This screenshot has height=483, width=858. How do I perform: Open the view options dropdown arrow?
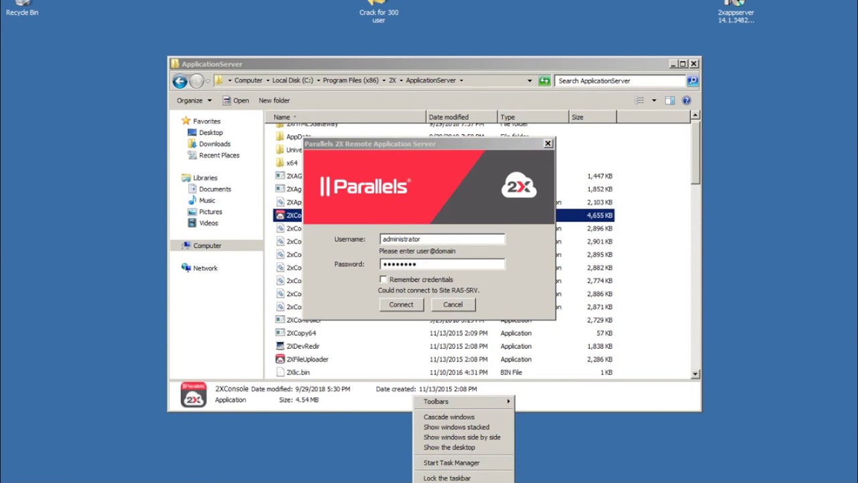click(x=654, y=101)
